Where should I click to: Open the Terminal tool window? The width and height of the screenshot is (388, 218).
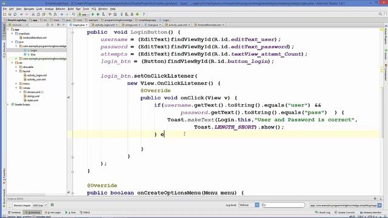click(x=15, y=213)
